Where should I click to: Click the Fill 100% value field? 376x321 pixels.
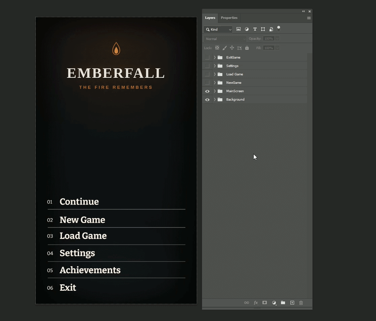[x=269, y=48]
